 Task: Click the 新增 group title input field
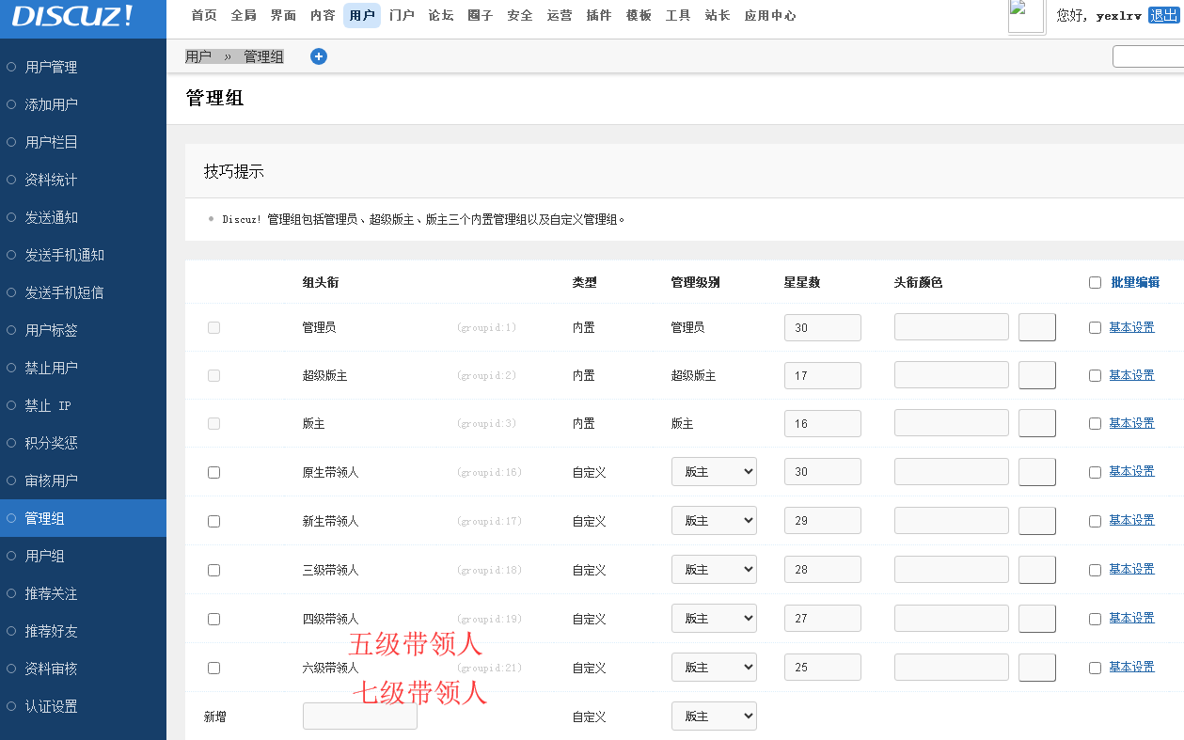coord(359,716)
